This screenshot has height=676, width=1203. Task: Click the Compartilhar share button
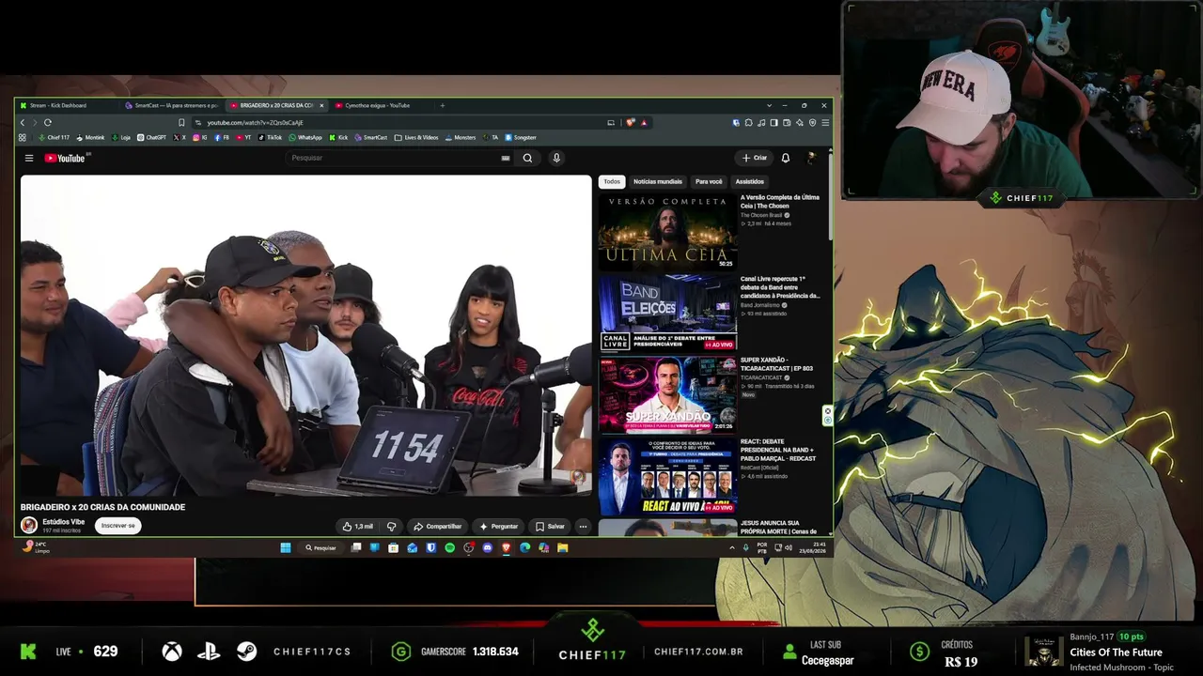click(x=438, y=527)
